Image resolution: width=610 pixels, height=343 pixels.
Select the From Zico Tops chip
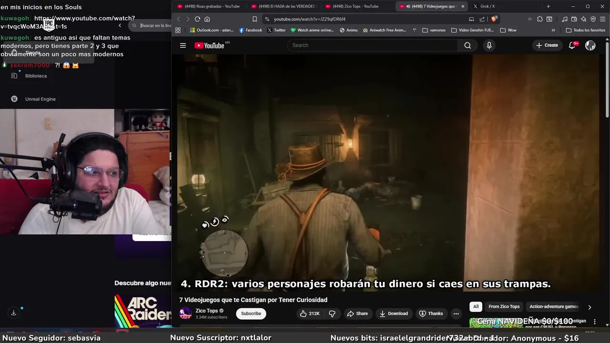(504, 307)
